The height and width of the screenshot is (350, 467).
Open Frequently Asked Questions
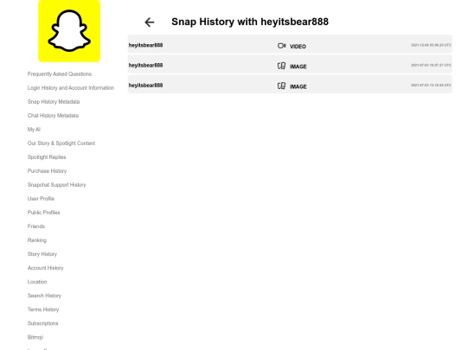60,73
